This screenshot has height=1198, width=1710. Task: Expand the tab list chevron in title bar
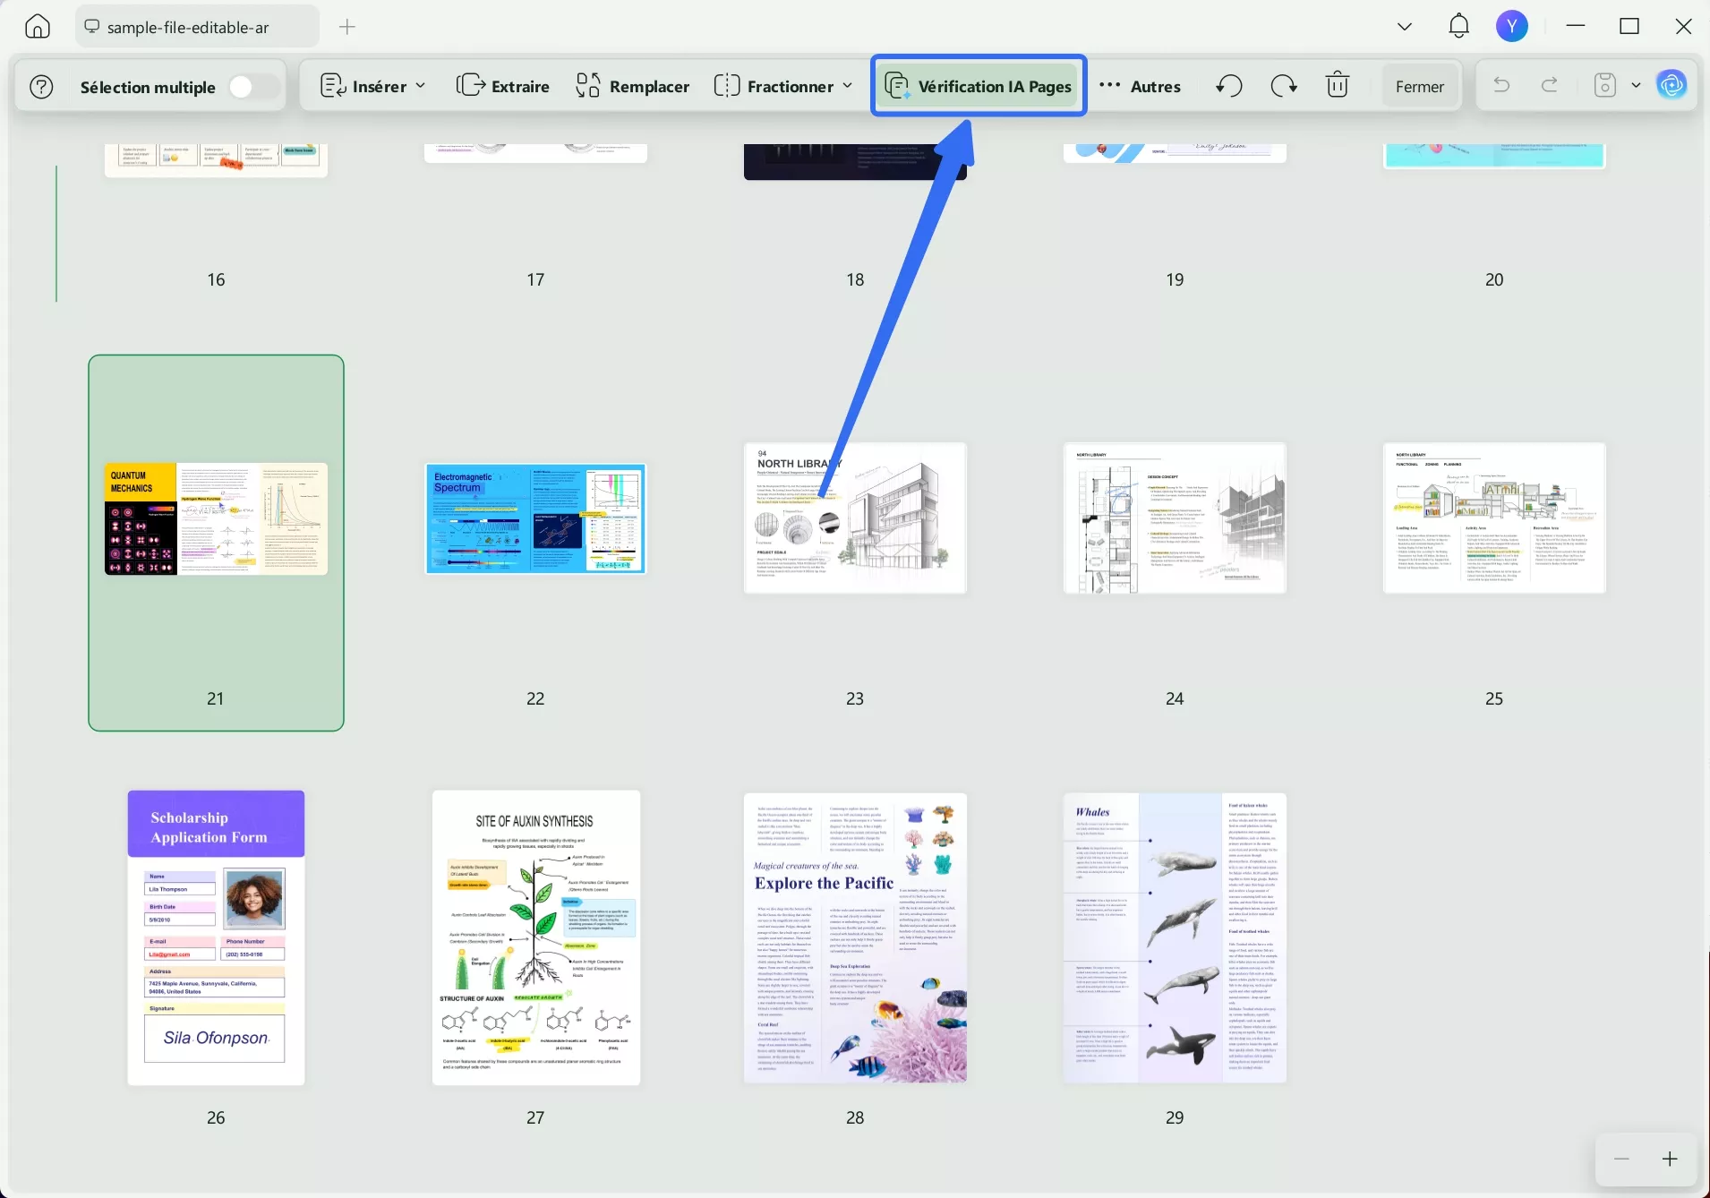(x=1405, y=26)
